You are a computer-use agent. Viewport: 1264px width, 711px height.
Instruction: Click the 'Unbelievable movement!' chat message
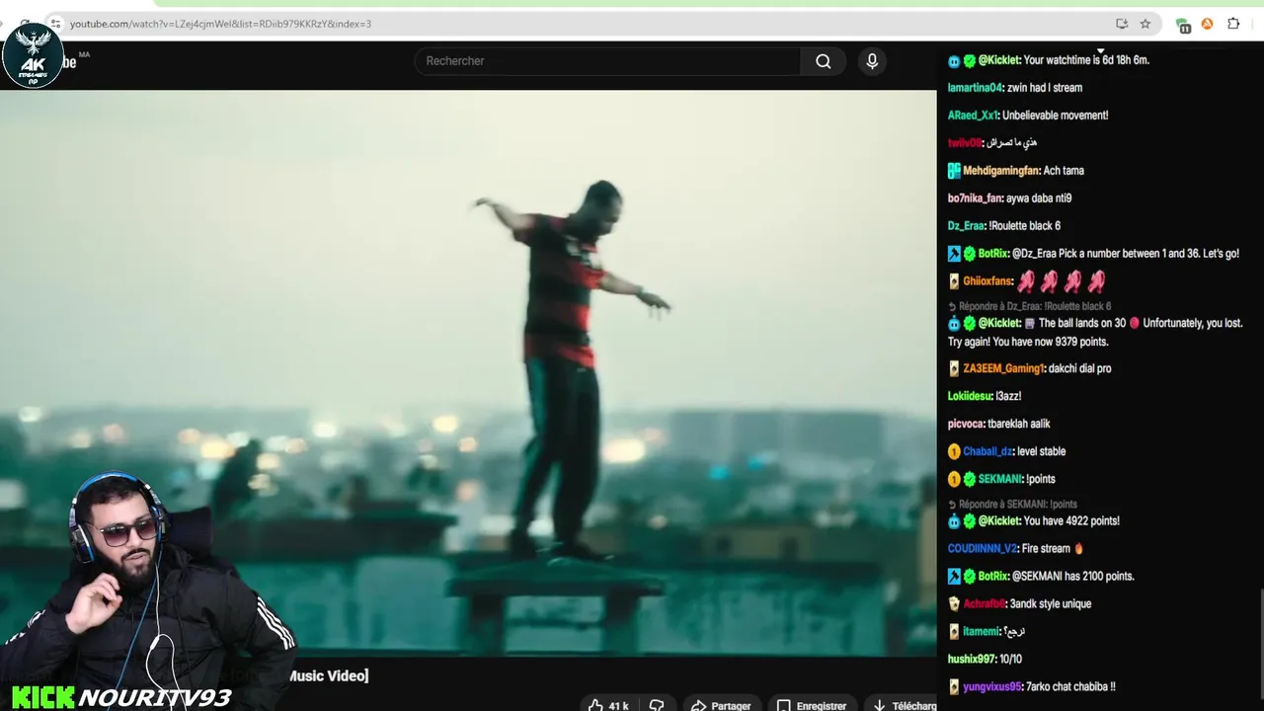[x=1055, y=116]
